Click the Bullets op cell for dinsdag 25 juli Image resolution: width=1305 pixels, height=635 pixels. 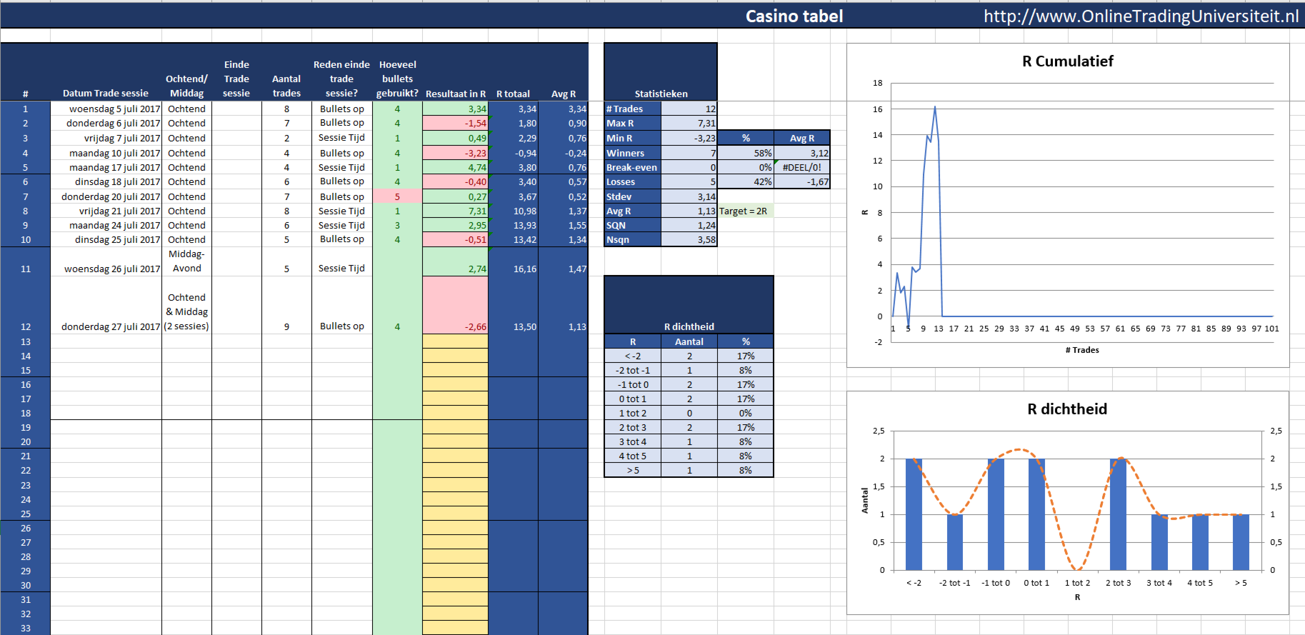tap(341, 240)
